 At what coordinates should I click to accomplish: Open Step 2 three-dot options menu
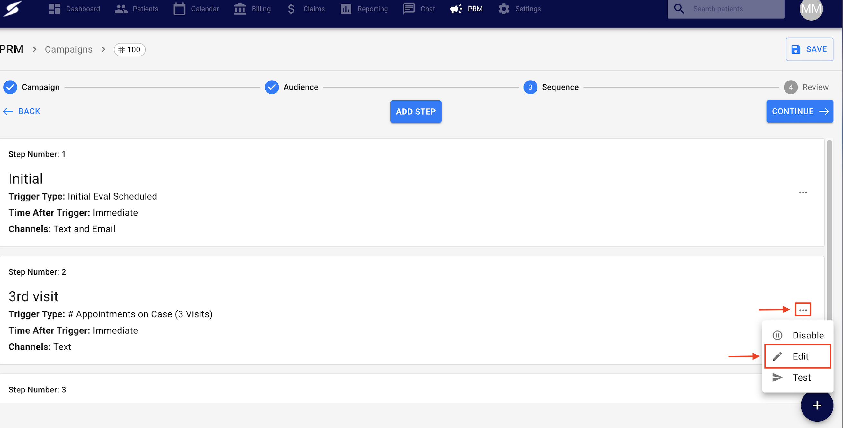(x=803, y=310)
